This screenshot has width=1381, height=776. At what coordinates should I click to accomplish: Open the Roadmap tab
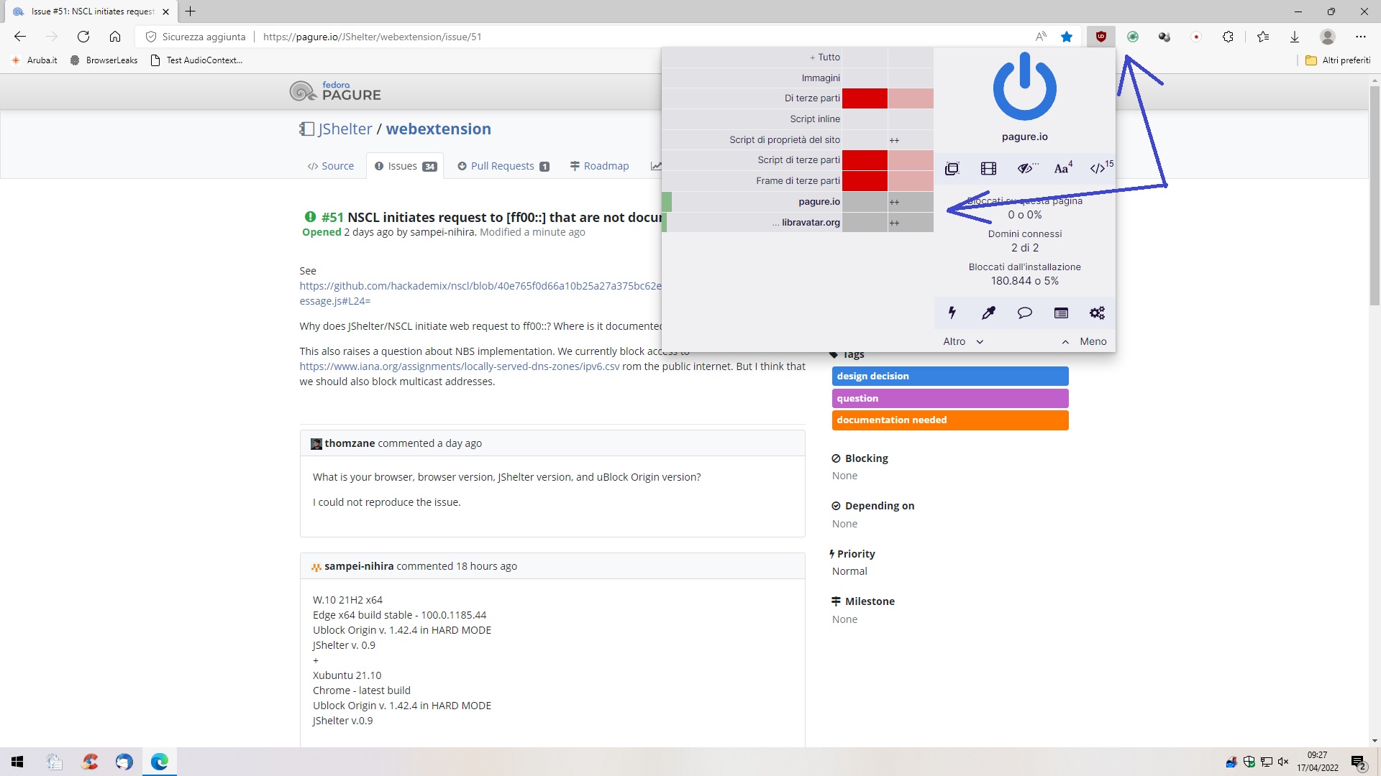(599, 166)
